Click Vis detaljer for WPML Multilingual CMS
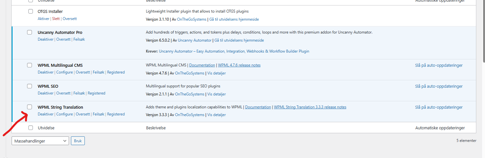This screenshot has height=158, width=485. pos(216,73)
